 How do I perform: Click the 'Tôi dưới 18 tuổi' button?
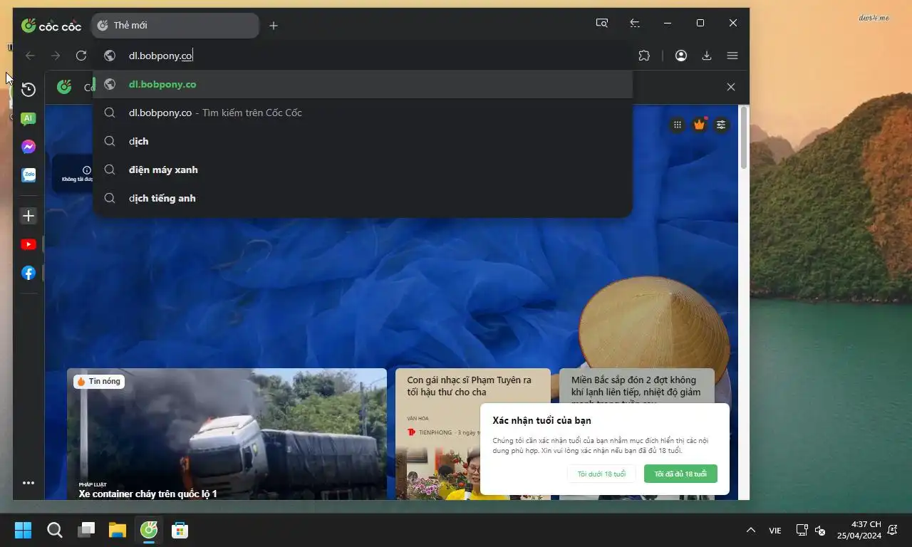(602, 474)
